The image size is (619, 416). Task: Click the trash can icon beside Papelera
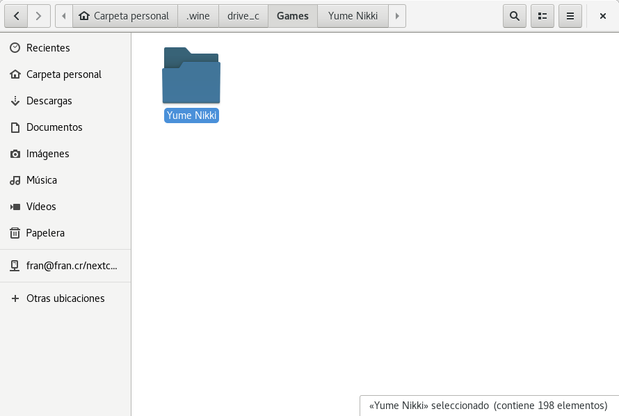tap(15, 233)
